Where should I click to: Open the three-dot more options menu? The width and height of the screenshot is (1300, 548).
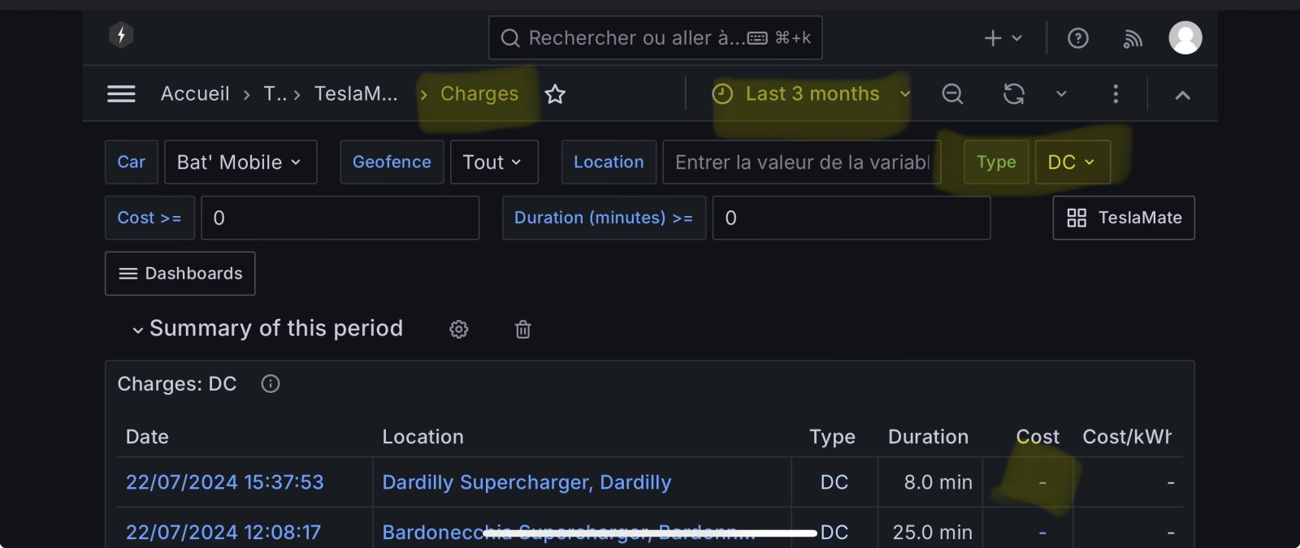tap(1116, 94)
